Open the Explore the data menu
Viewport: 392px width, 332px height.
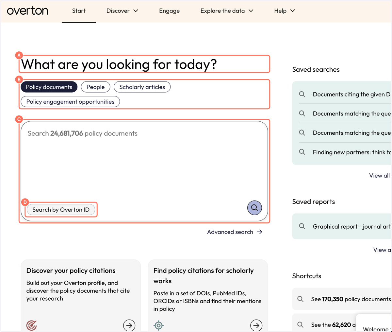click(x=227, y=11)
